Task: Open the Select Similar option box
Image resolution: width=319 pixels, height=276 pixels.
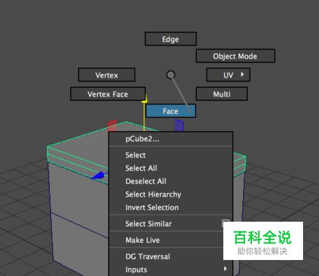Action: pos(225,223)
